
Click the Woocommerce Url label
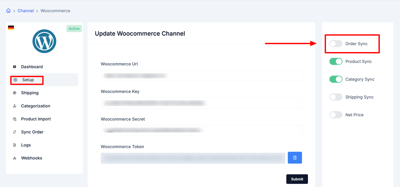[x=119, y=64]
